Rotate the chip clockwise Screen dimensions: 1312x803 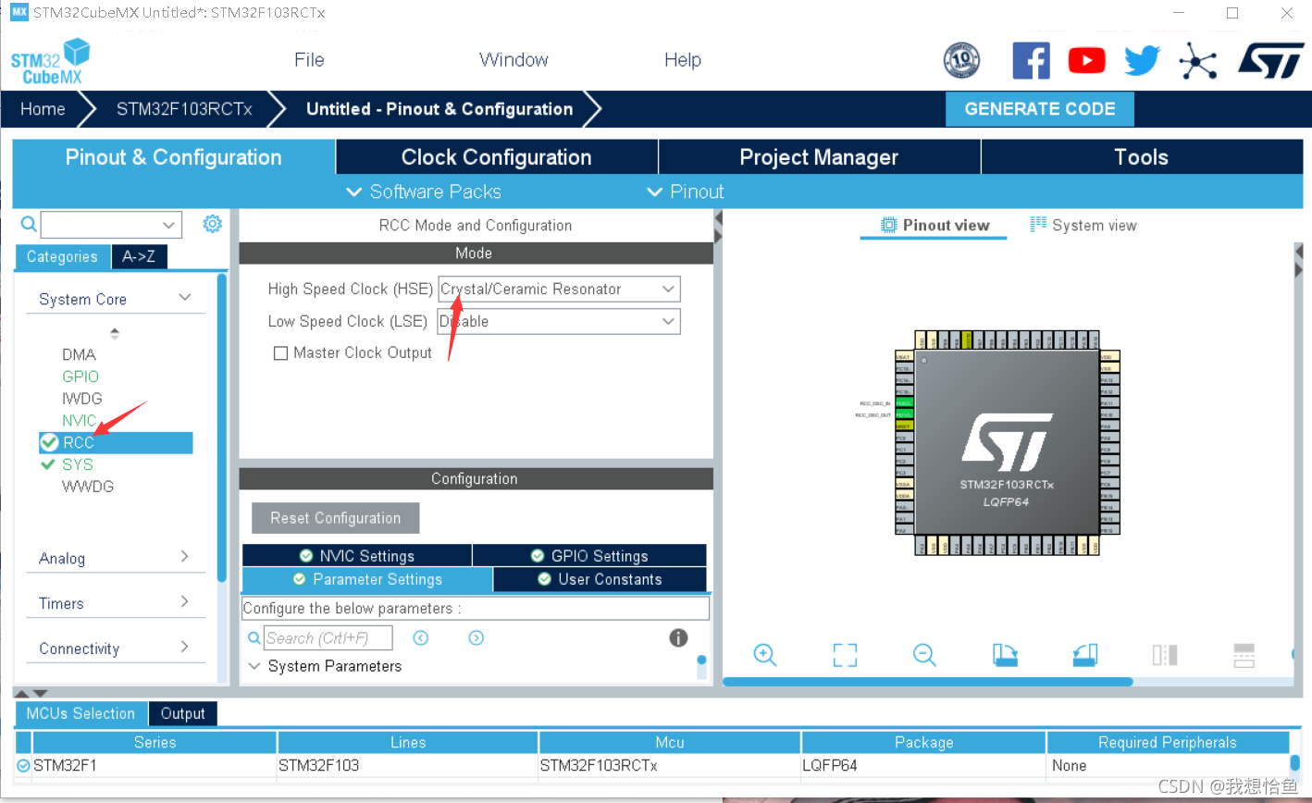coord(1005,655)
